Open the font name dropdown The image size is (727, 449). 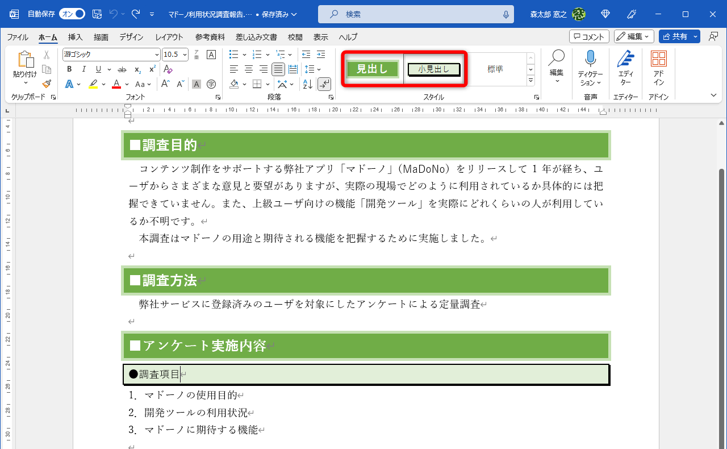pos(157,53)
